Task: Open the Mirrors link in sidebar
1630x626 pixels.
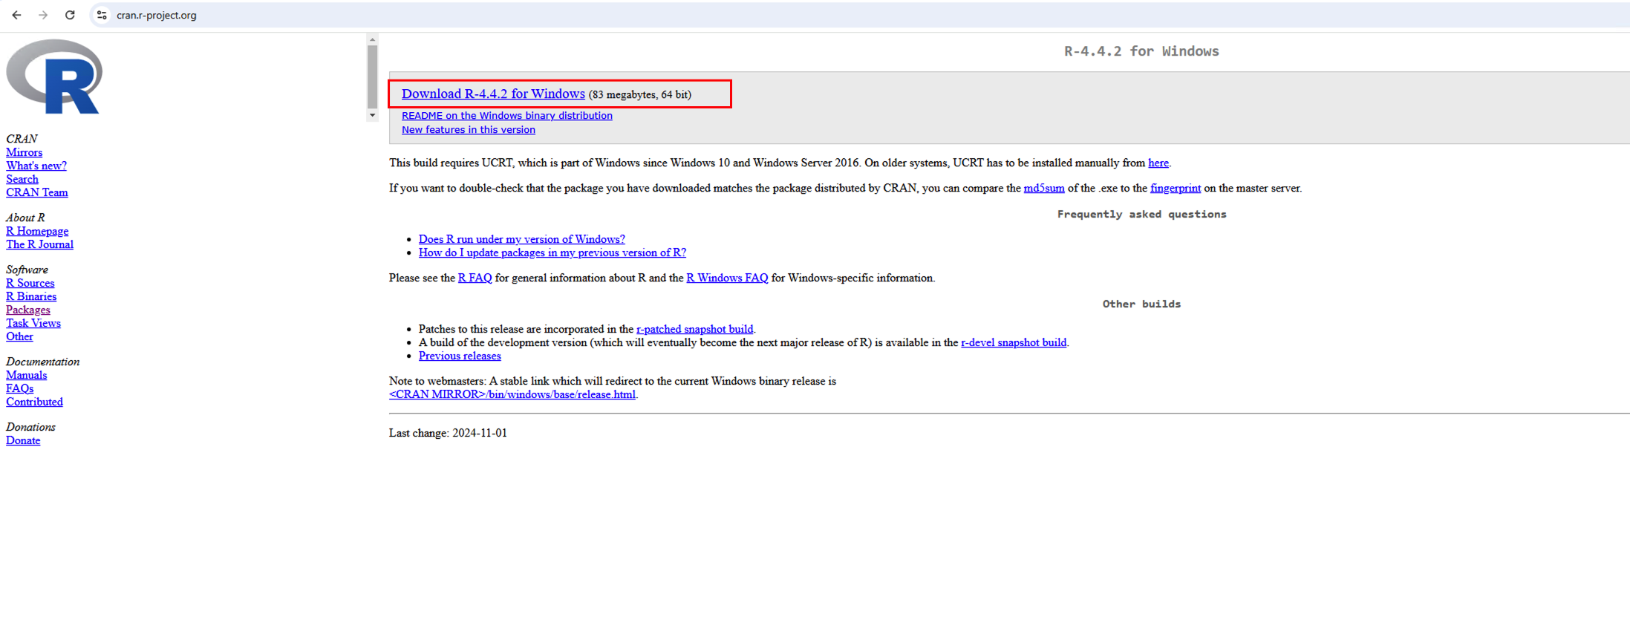Action: pyautogui.click(x=25, y=152)
